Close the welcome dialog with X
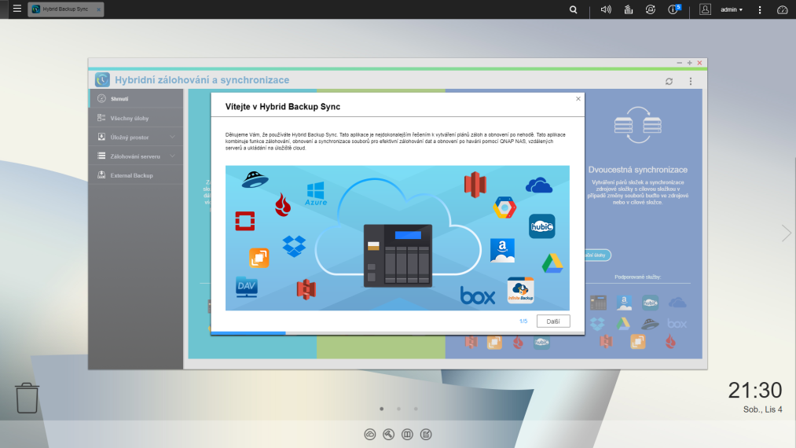796x448 pixels. (578, 99)
